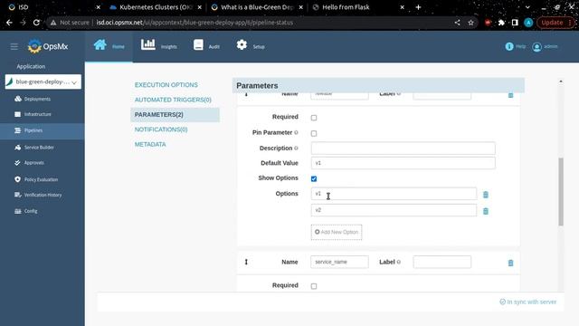This screenshot has width=579, height=326.
Task: Delete the service_name parameter
Action: click(510, 263)
